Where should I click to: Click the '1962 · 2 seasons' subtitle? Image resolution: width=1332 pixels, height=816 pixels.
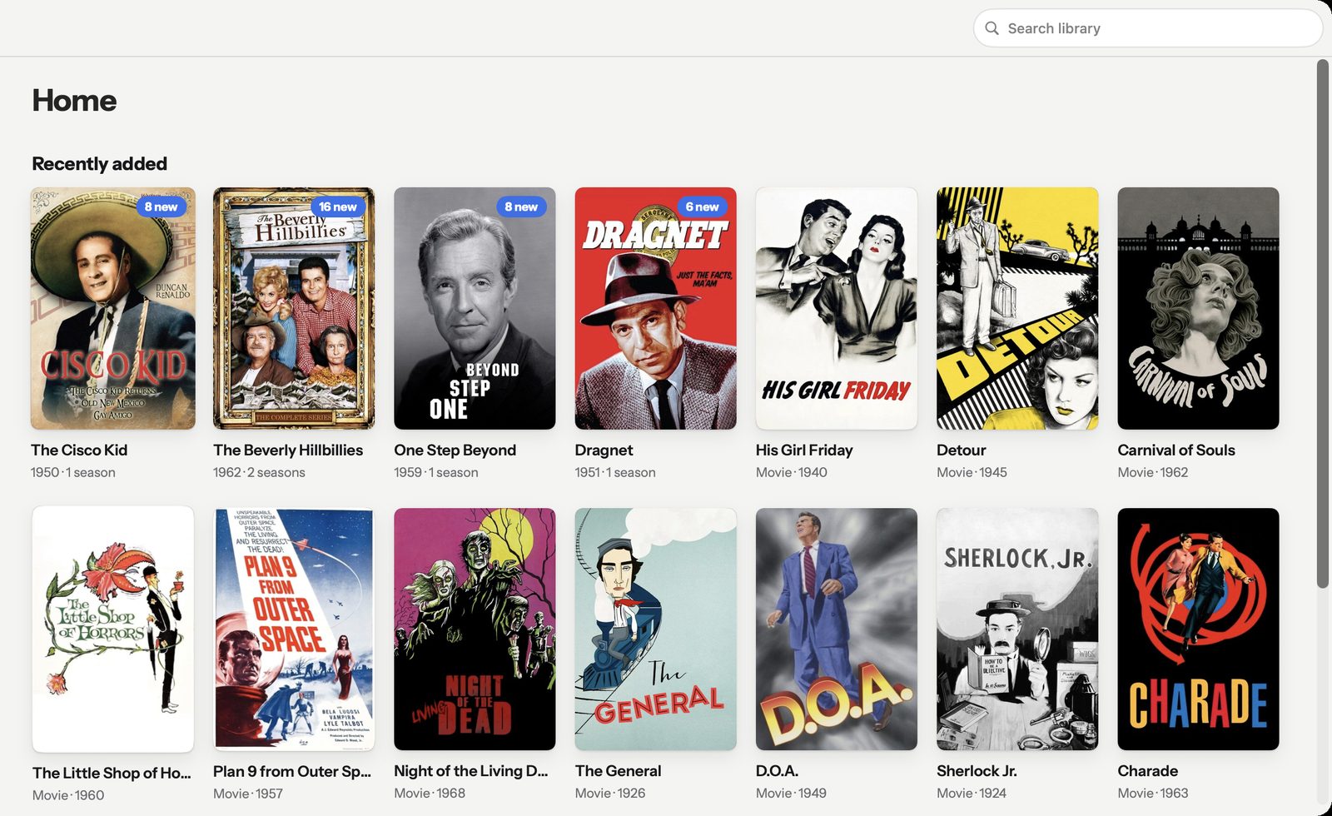(259, 472)
